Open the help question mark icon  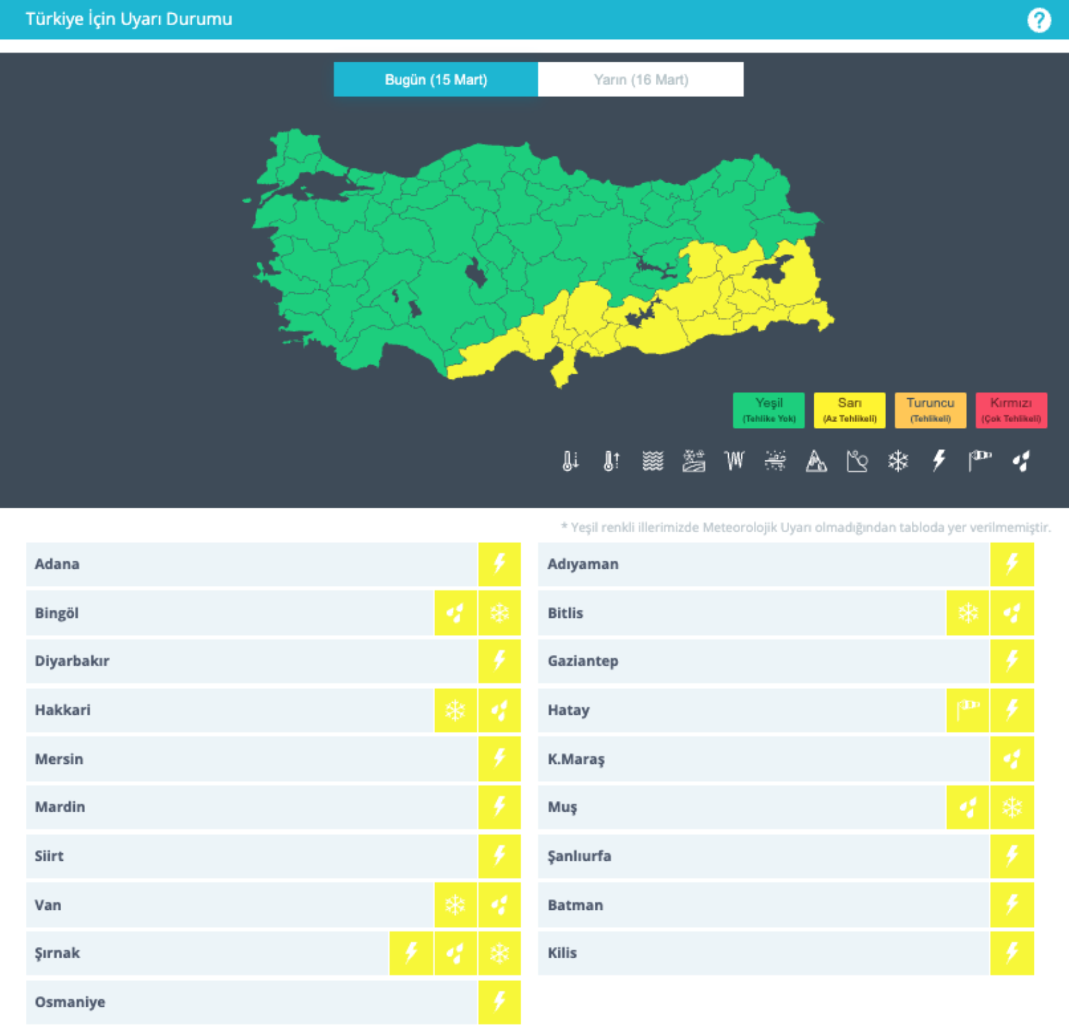(1038, 20)
